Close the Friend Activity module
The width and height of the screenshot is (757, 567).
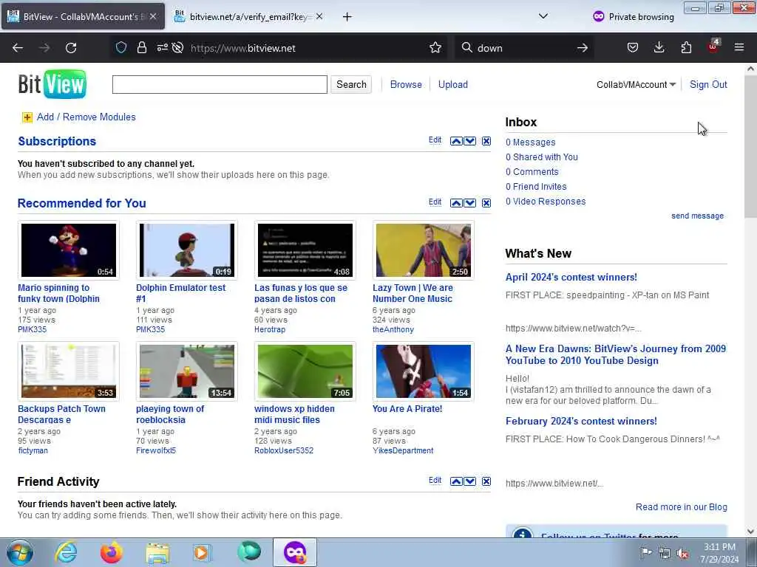pos(486,481)
